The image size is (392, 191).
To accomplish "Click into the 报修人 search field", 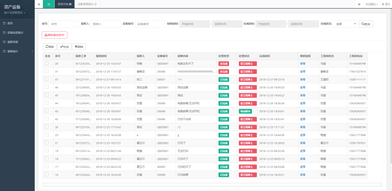I will [105, 24].
